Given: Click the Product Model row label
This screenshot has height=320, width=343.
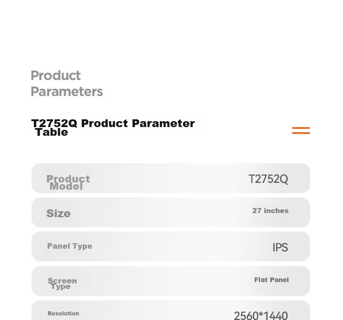Looking at the screenshot, I should [68, 182].
